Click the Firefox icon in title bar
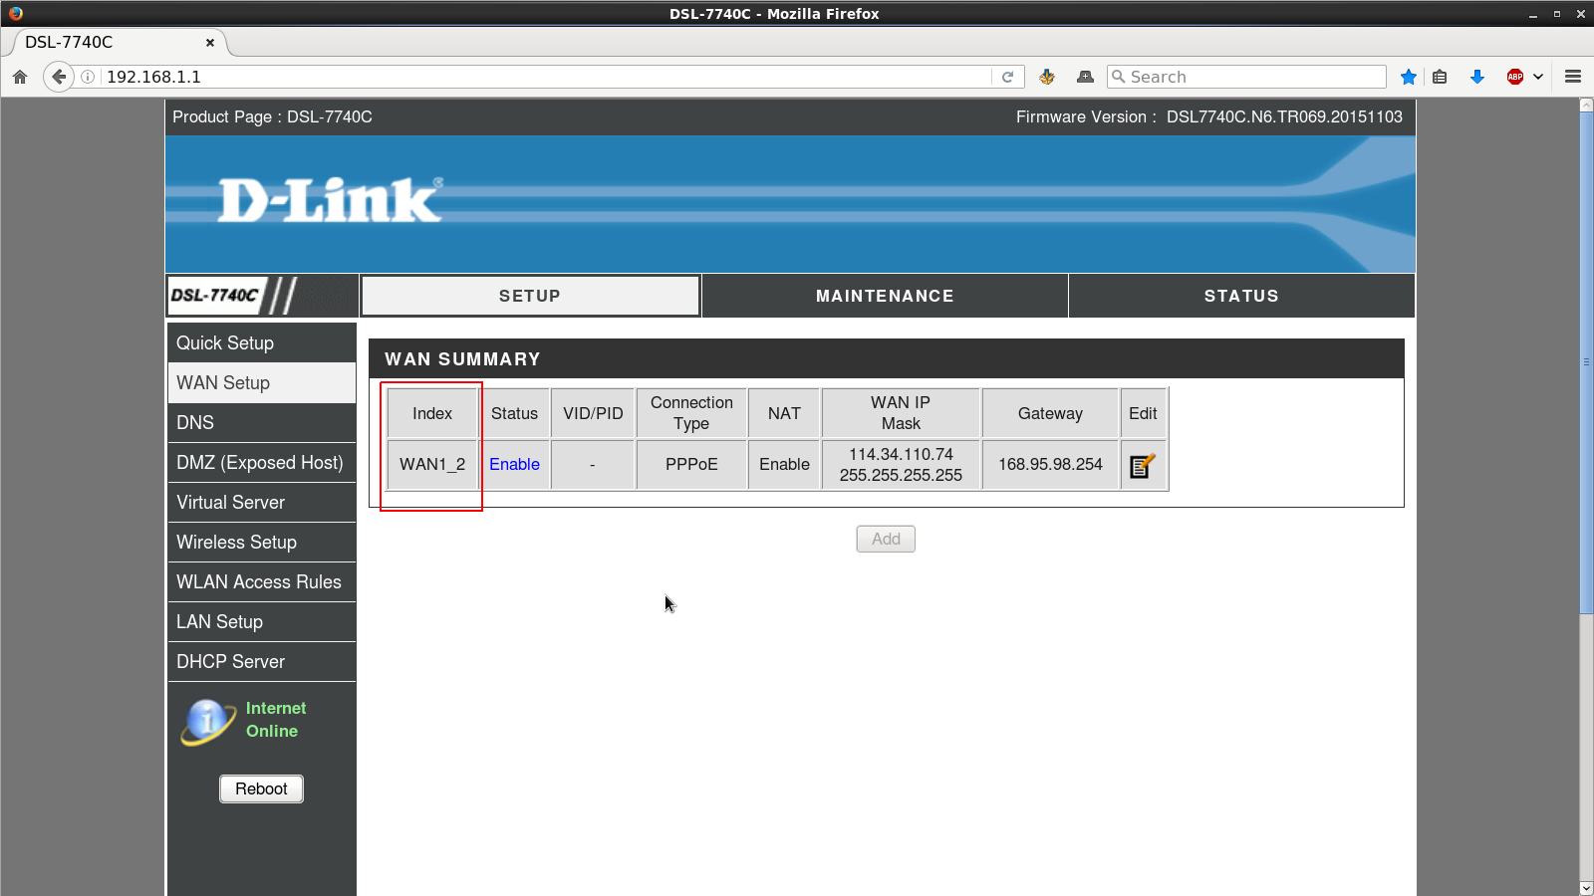Viewport: 1594px width, 896px height. pos(16,13)
